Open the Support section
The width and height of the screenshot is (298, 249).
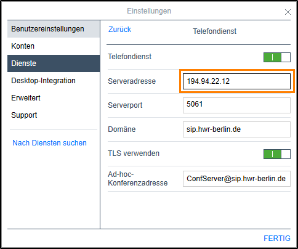[54, 115]
